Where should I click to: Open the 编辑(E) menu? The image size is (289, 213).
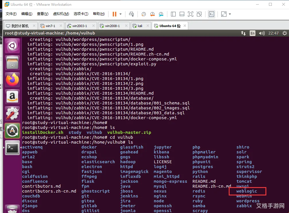(x=26, y=14)
